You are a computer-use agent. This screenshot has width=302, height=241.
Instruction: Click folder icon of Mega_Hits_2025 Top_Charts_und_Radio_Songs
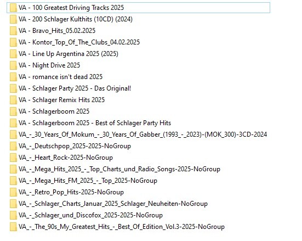[x=13, y=169]
